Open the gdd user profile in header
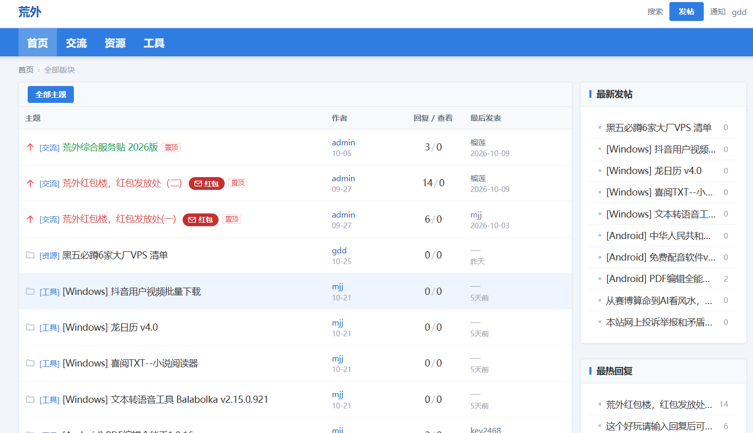 pos(739,12)
